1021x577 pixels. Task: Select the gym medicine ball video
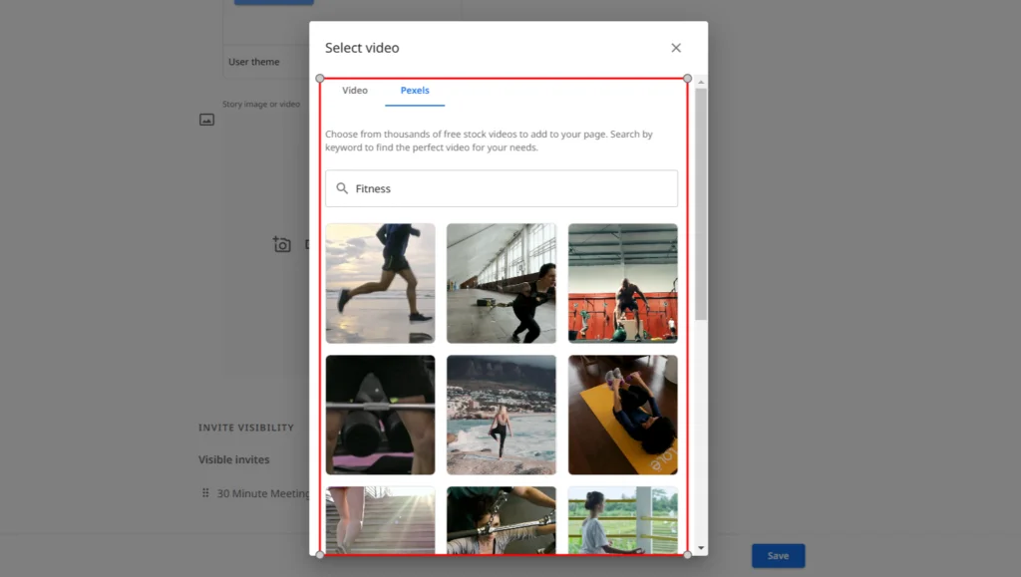coord(622,283)
